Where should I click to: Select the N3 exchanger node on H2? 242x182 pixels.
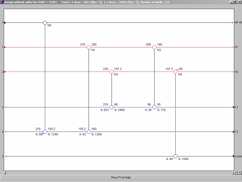(x=112, y=71)
